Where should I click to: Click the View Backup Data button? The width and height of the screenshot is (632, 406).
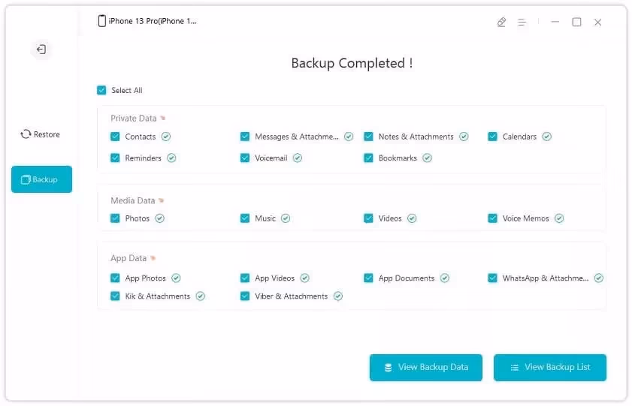tap(425, 368)
